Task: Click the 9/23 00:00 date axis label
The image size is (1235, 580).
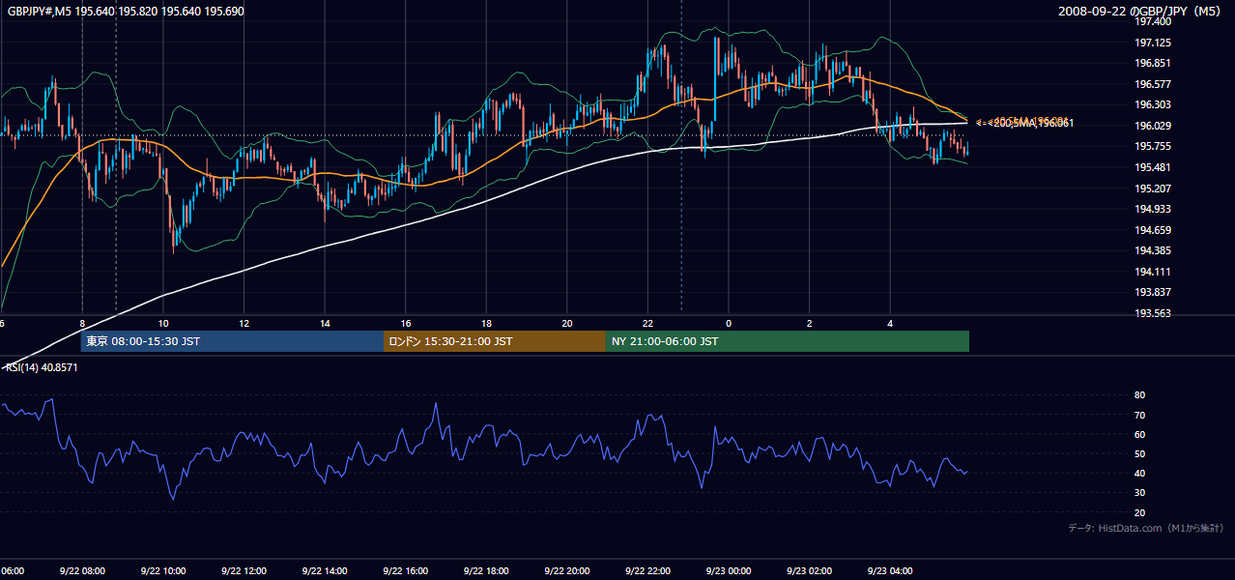Action: coord(728,570)
